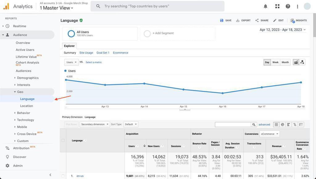Tick the checkbox for the en-us row

pyautogui.click(x=63, y=176)
